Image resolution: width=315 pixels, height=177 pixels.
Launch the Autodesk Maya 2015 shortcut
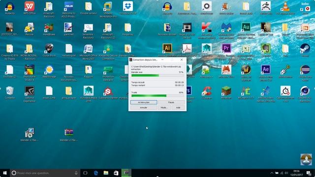point(89,94)
